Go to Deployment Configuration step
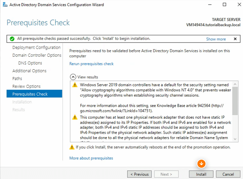The height and width of the screenshot is (179, 243). [x=36, y=47]
